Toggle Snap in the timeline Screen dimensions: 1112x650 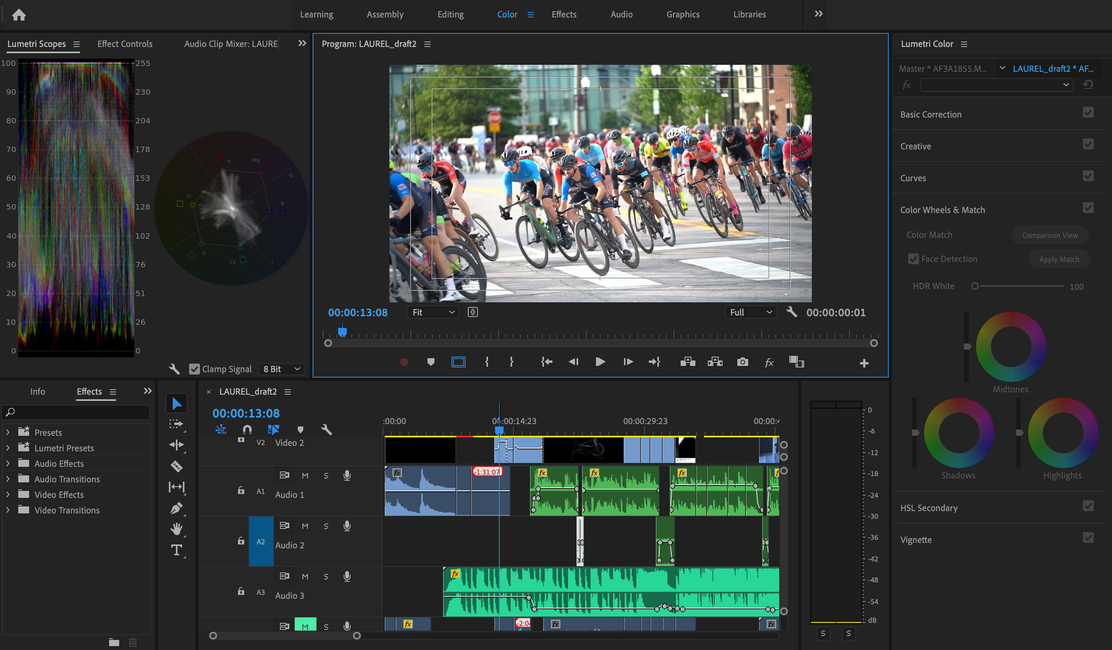point(247,429)
